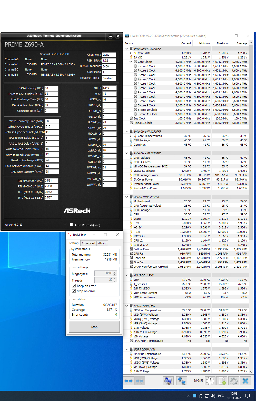The image size is (256, 401).
Task: Click HWiNFO scrollbar down arrow
Action: point(251,372)
